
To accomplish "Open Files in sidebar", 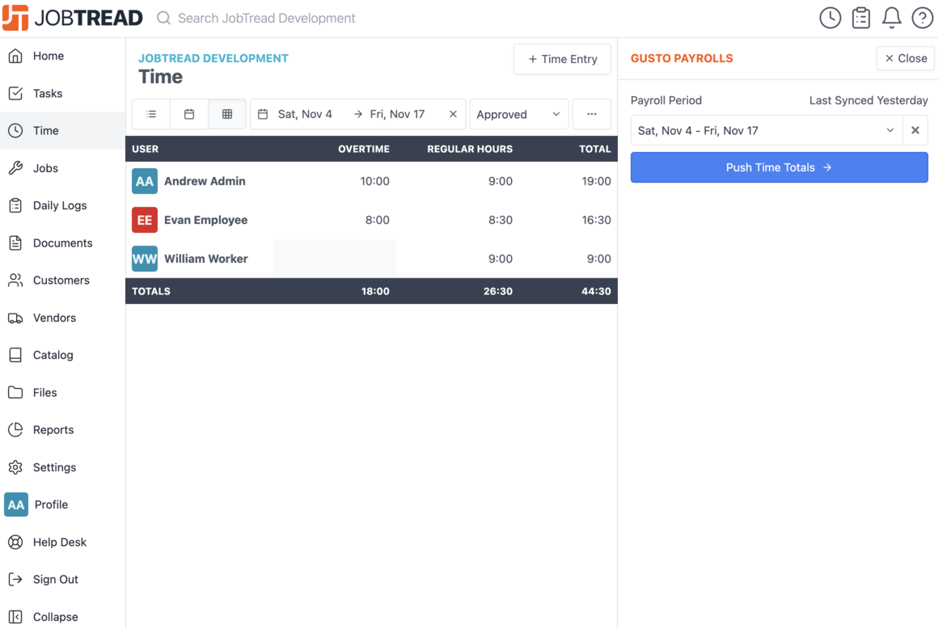I will click(x=62, y=392).
